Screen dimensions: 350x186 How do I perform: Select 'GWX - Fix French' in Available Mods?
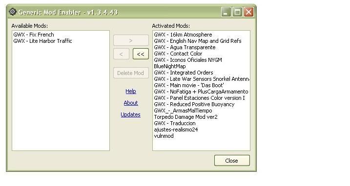point(34,35)
